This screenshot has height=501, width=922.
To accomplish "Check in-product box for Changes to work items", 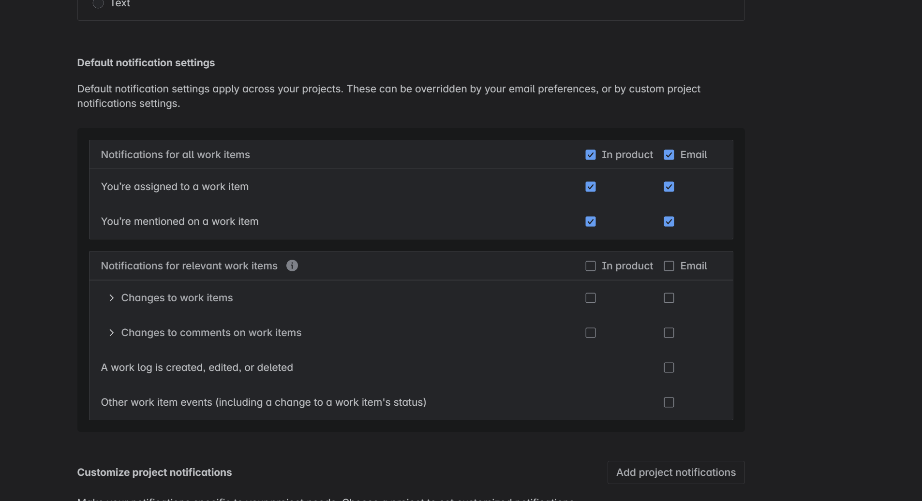I will coord(591,298).
